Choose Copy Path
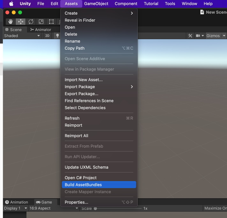This screenshot has width=227, height=218. point(99,48)
